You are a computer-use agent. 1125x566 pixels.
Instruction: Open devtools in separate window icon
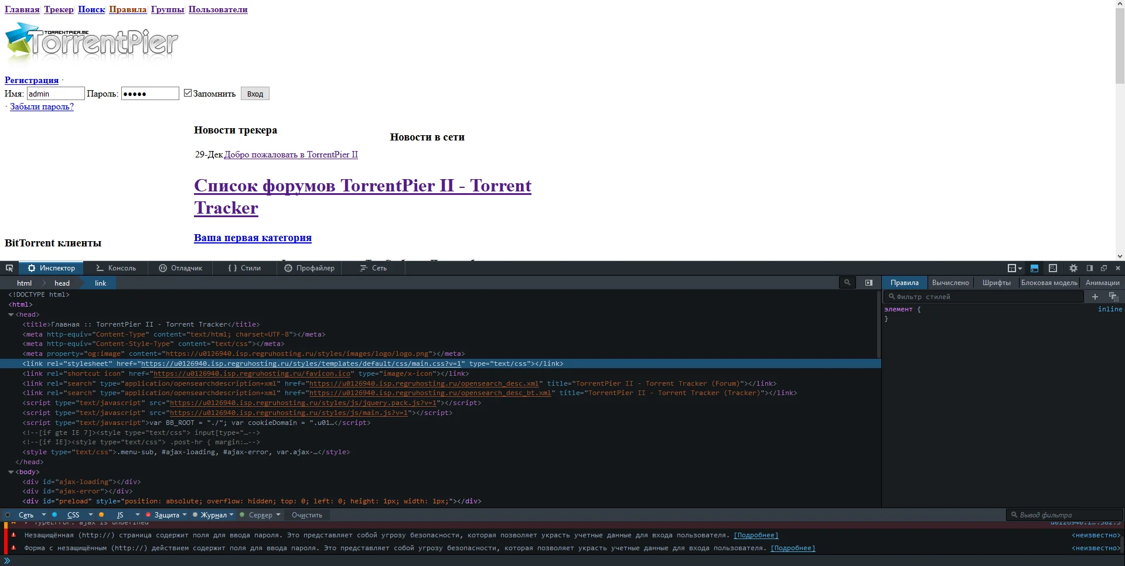click(1104, 268)
